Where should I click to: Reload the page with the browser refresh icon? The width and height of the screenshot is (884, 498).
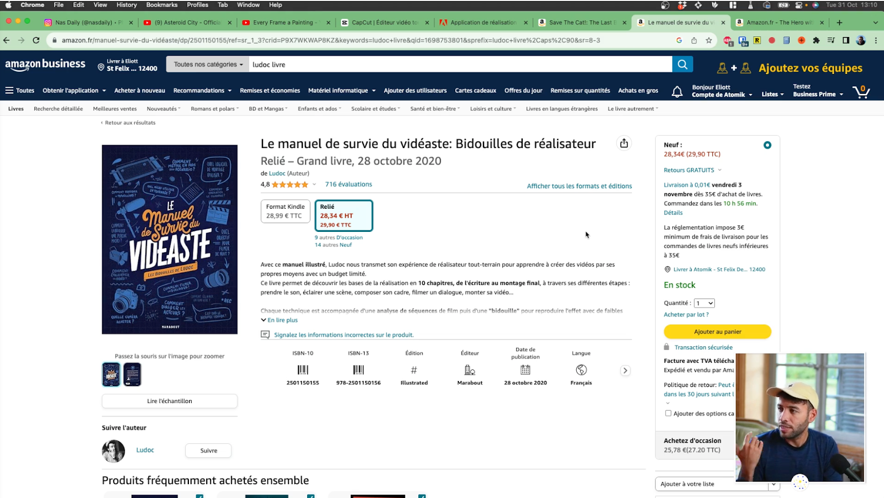(x=36, y=40)
